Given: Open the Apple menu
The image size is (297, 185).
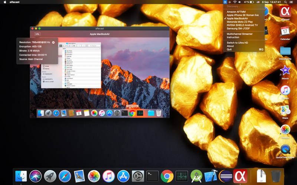Looking at the screenshot, I should 5,2.
